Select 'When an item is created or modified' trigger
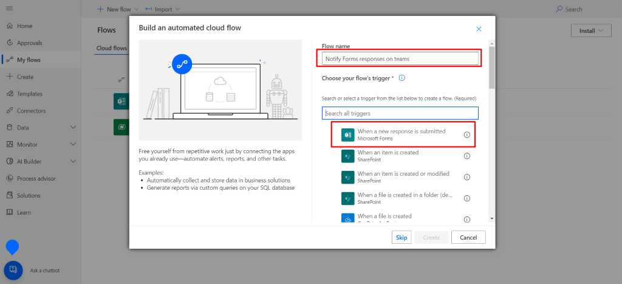Image resolution: width=622 pixels, height=284 pixels. click(x=403, y=177)
